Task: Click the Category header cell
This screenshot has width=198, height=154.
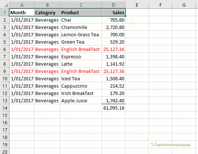Action: click(47, 12)
